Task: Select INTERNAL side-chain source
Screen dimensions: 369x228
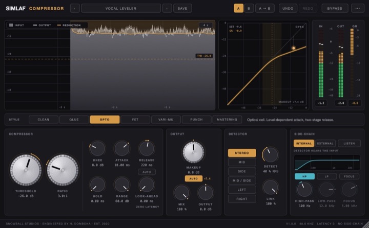Action: (x=303, y=143)
